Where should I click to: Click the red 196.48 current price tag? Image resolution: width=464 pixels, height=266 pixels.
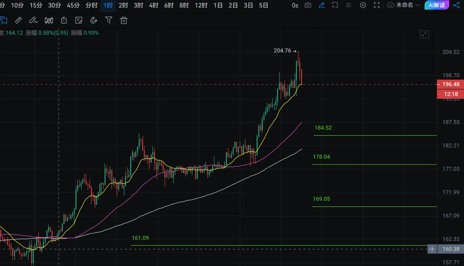pyautogui.click(x=451, y=84)
